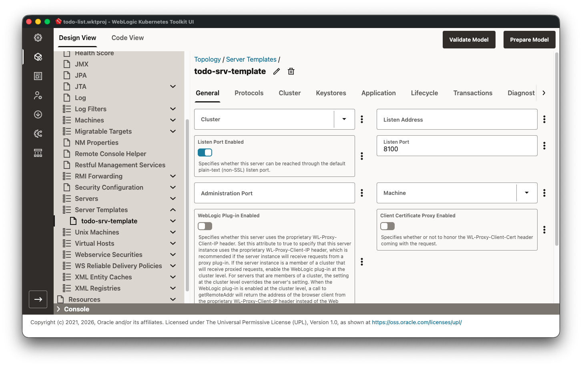
Task: Switch to the Keystores tab
Action: click(331, 93)
